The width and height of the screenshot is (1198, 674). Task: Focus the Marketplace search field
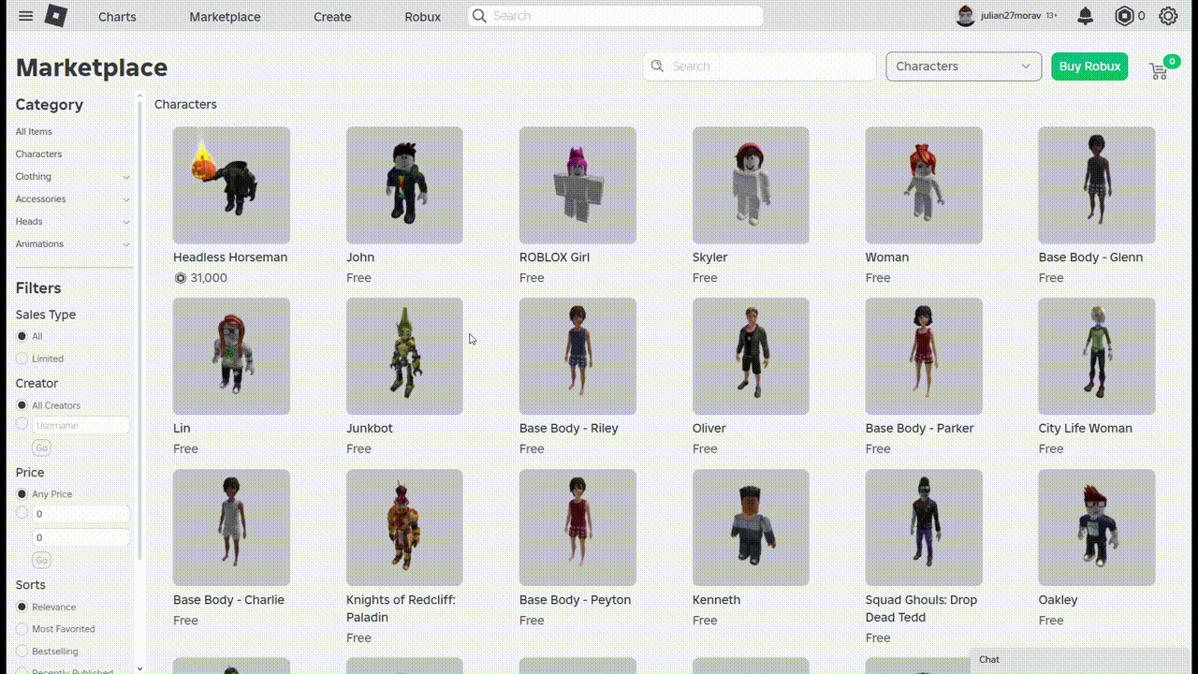click(759, 66)
